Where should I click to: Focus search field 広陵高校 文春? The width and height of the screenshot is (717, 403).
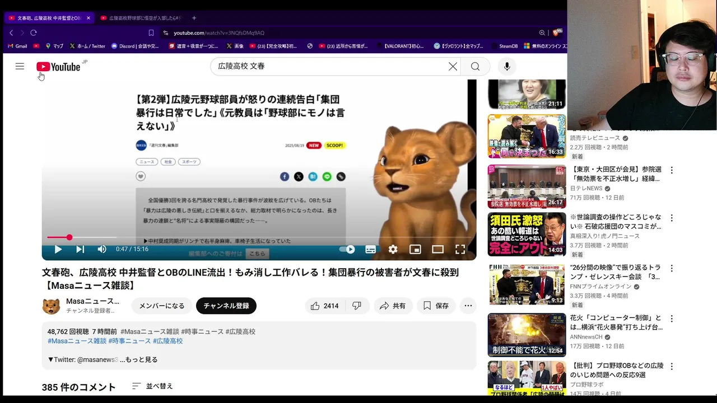(330, 67)
